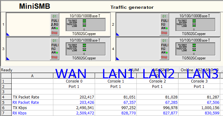
Task: Click the Console 2 cell
Action: click(157, 81)
